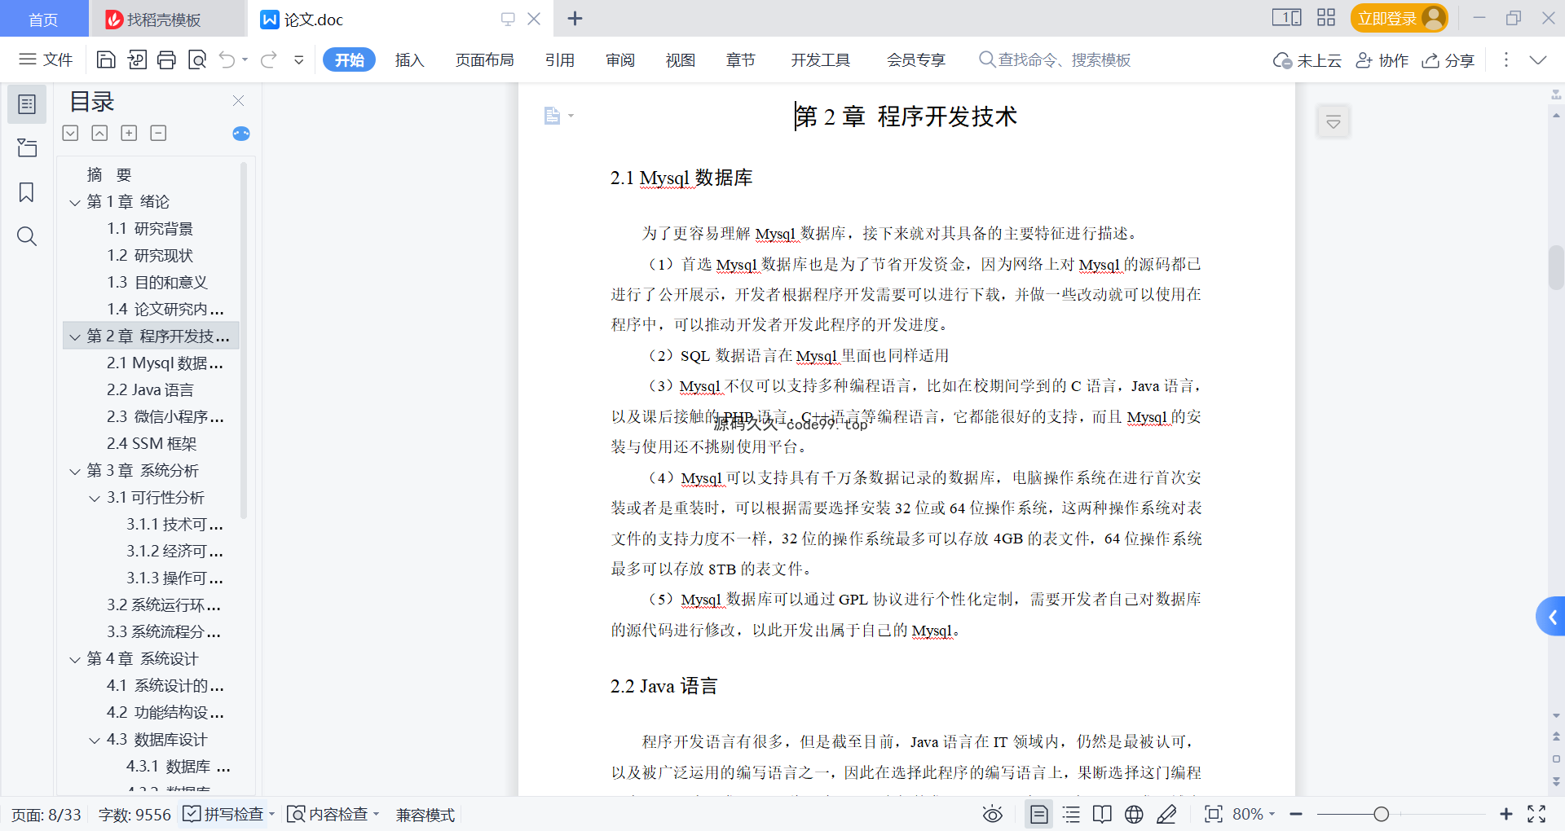Image resolution: width=1565 pixels, height=831 pixels.
Task: Click the smart outline blue icon
Action: 241,134
